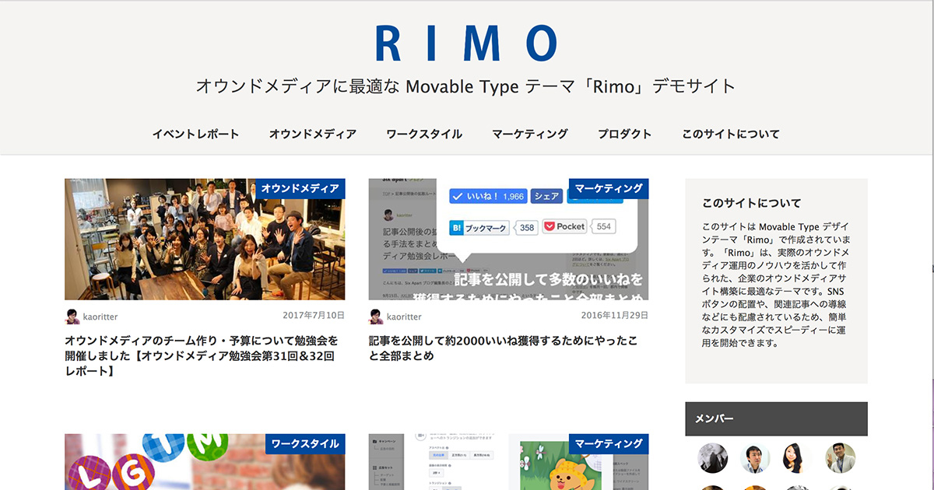Click the B! ブックマーク button in the image
Screen dimensions: 934x490
click(479, 227)
